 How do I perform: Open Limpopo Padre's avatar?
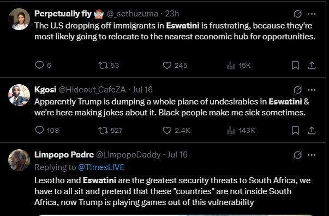(x=19, y=160)
